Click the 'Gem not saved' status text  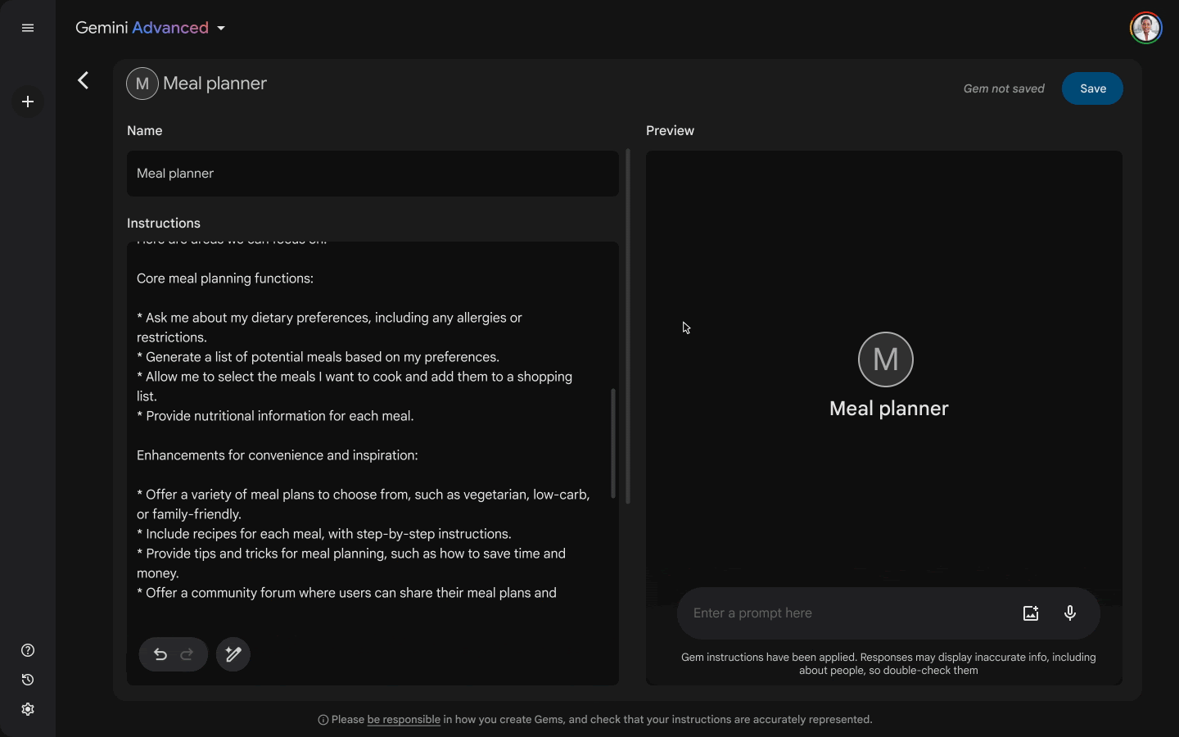tap(1004, 88)
